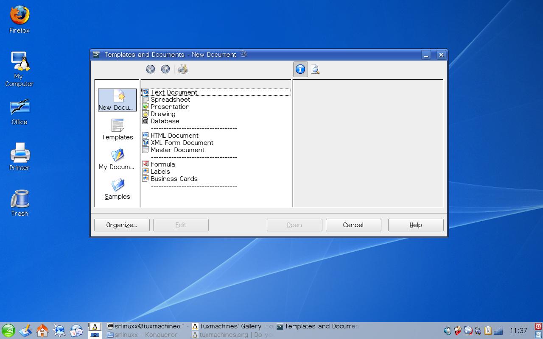Image resolution: width=543 pixels, height=339 pixels.
Task: Open the Klipper clipboard tray icon
Action: pos(488,331)
